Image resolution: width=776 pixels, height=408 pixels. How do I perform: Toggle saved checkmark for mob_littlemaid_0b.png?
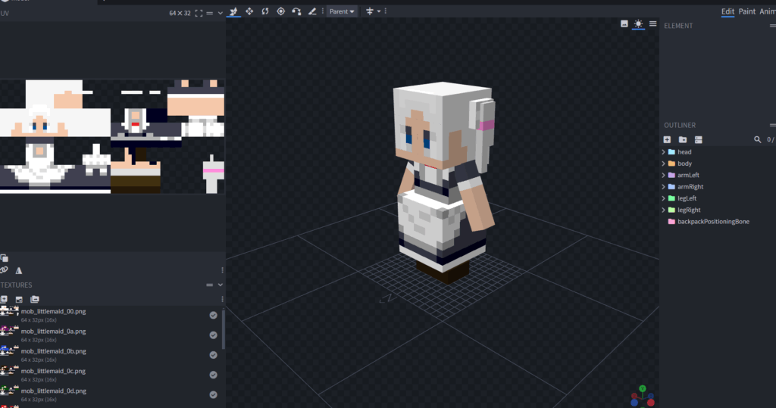pos(213,355)
